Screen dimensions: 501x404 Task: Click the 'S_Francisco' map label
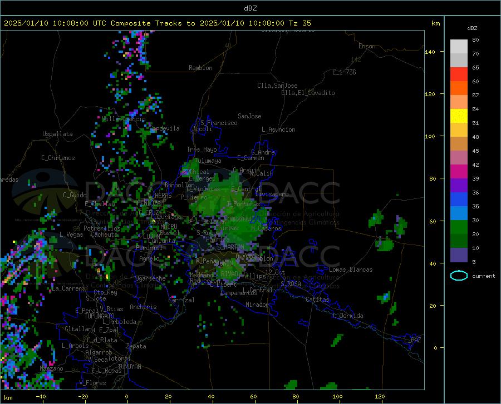click(219, 123)
